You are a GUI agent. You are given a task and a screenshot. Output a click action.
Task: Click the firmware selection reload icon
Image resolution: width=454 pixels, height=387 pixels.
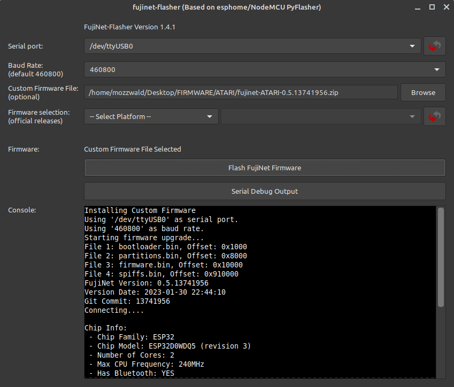434,116
